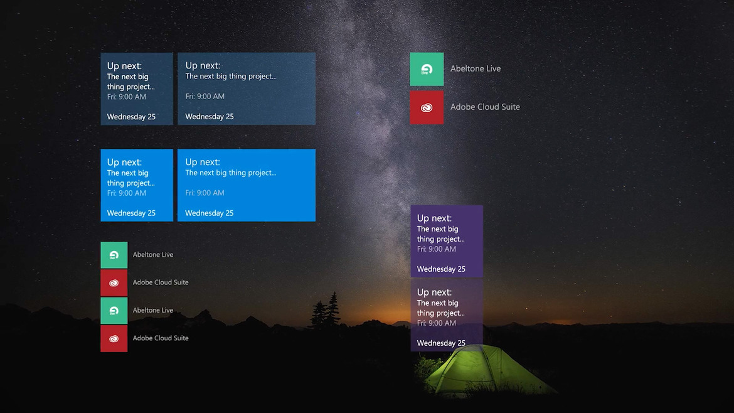Open the bright blue square calendar tile
The height and width of the screenshot is (413, 734).
coord(137,185)
